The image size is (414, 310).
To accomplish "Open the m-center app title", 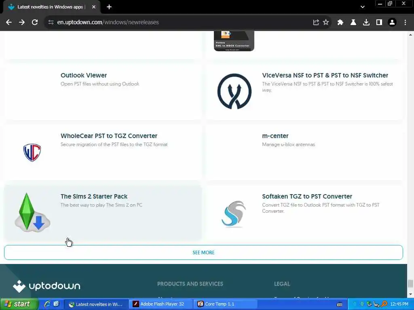I will (275, 136).
